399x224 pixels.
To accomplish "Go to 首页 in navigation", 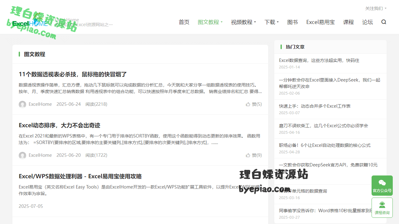I will tap(184, 22).
